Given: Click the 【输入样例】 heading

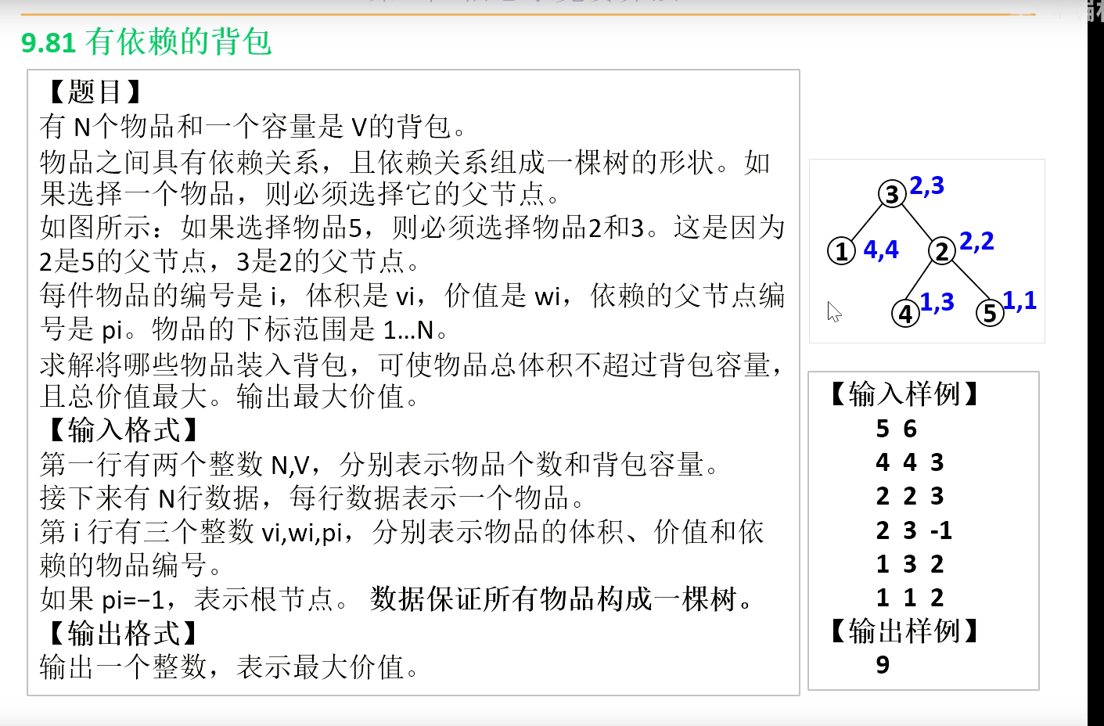Looking at the screenshot, I should [904, 394].
